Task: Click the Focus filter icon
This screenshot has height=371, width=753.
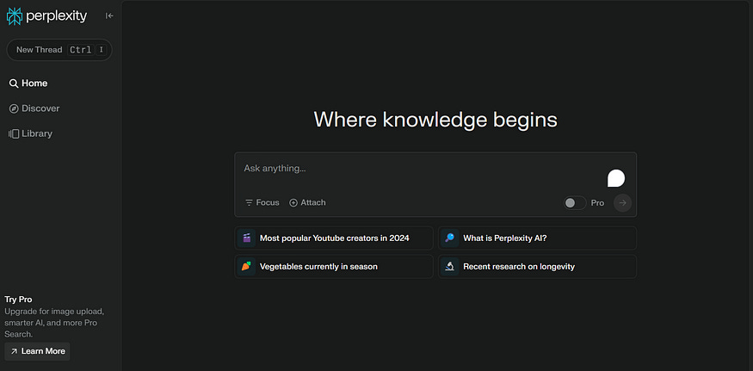Action: click(249, 203)
